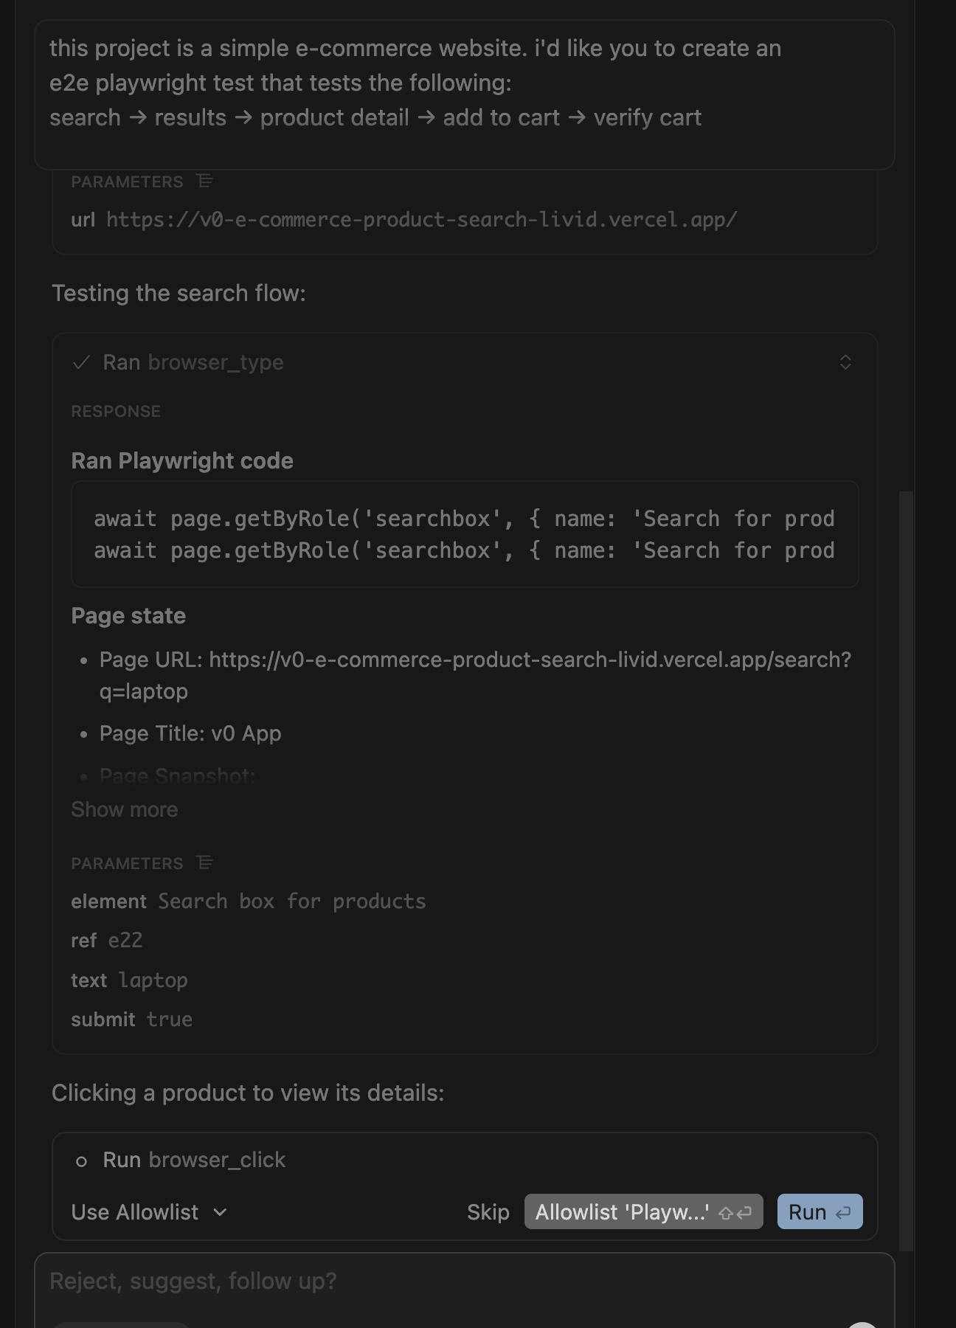Click the ref e22 parameter row
The width and height of the screenshot is (956, 1328).
point(107,940)
